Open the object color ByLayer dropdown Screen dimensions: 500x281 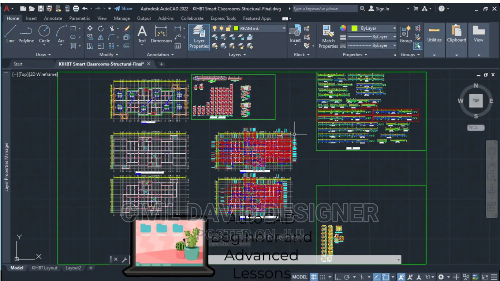point(395,28)
